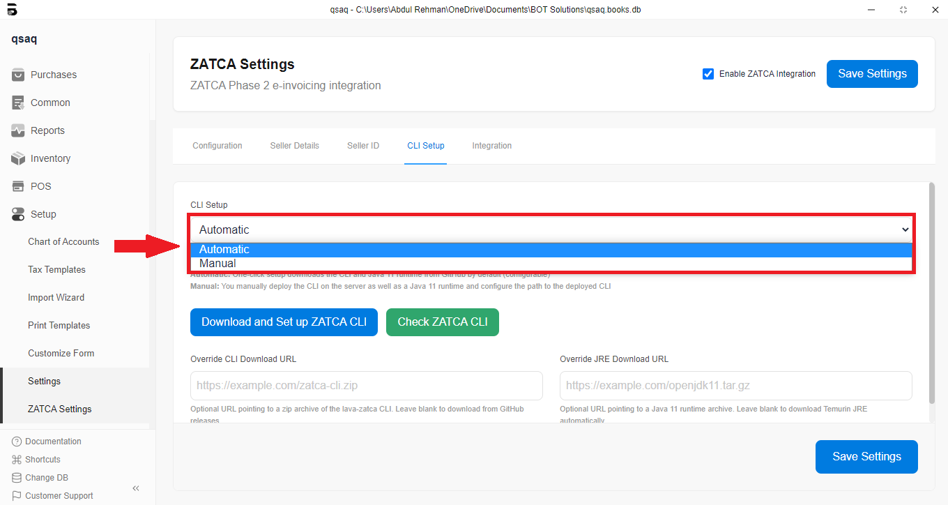Click Download and Set up ZATCA CLI
948x505 pixels.
point(284,322)
